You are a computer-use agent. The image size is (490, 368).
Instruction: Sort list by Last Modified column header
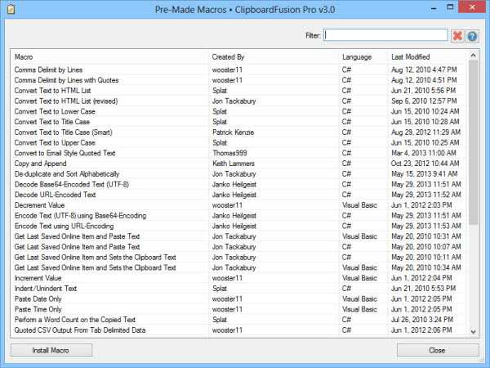tap(427, 57)
